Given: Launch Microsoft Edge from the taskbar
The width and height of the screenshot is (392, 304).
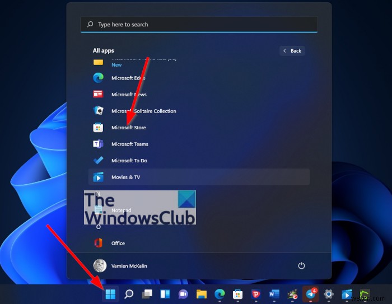Looking at the screenshot, I should point(220,294).
